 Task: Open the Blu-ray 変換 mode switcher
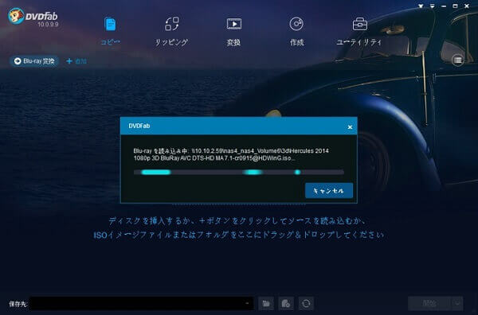tap(34, 61)
